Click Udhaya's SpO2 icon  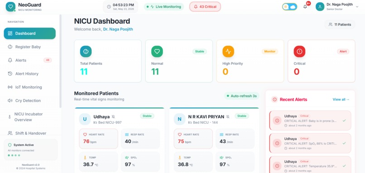coord(127,158)
